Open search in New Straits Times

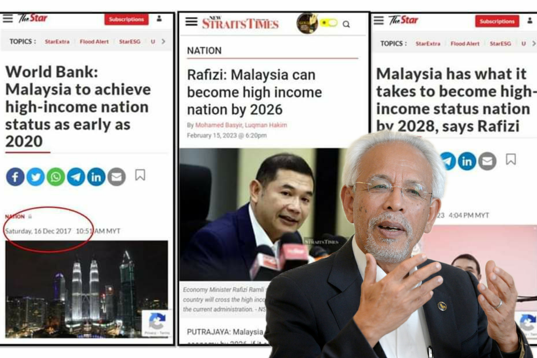346,24
